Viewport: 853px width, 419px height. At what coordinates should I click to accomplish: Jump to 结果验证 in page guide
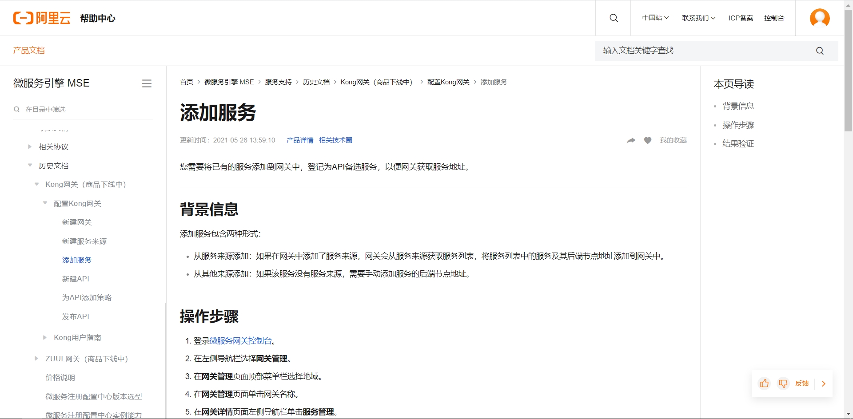coord(738,144)
